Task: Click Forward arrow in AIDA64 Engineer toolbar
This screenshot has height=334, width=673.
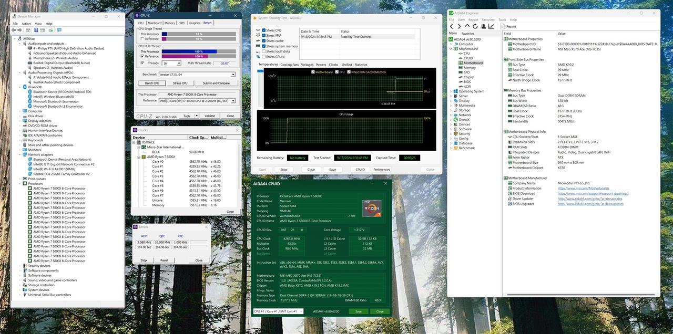Action: coord(459,26)
